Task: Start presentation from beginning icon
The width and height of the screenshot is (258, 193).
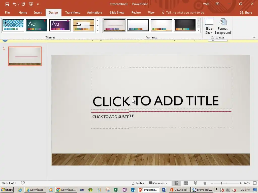Action: (31, 4)
